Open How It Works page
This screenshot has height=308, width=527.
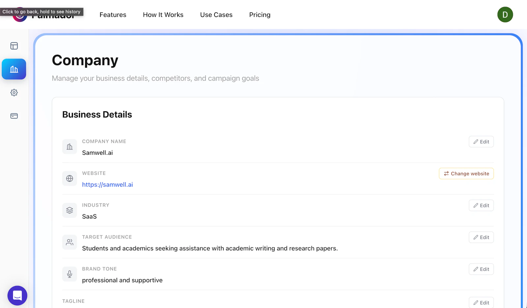pos(163,15)
